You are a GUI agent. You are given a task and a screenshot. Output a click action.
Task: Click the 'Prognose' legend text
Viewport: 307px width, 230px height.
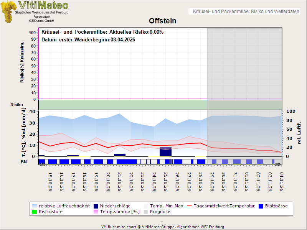pos(160,212)
